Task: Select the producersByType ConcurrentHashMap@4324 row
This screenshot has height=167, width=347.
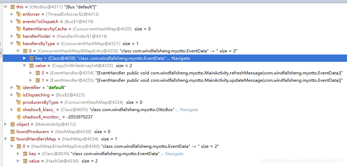Action: click(x=82, y=102)
